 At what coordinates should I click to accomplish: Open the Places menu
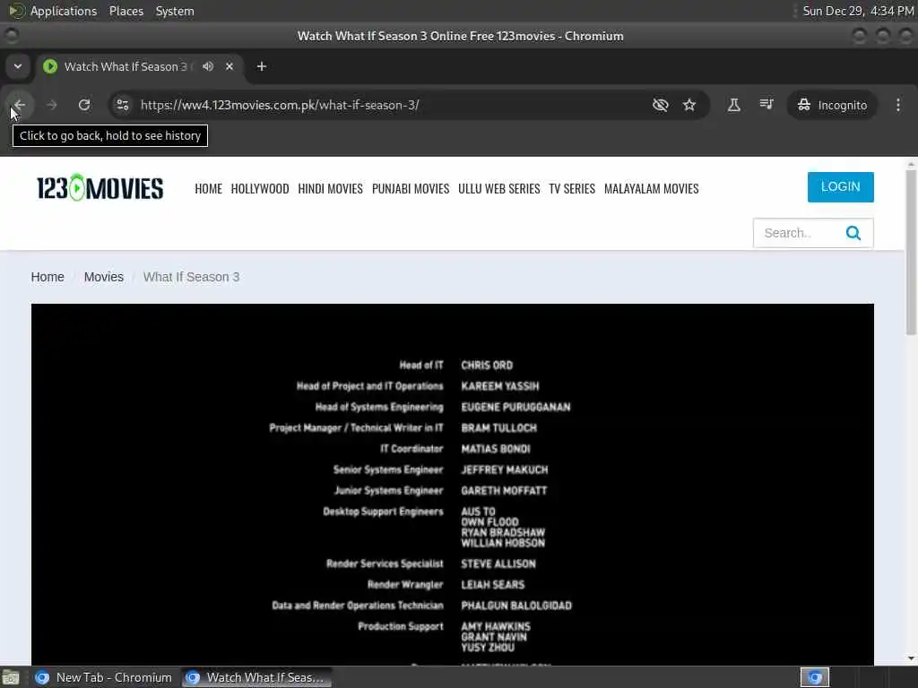click(126, 11)
